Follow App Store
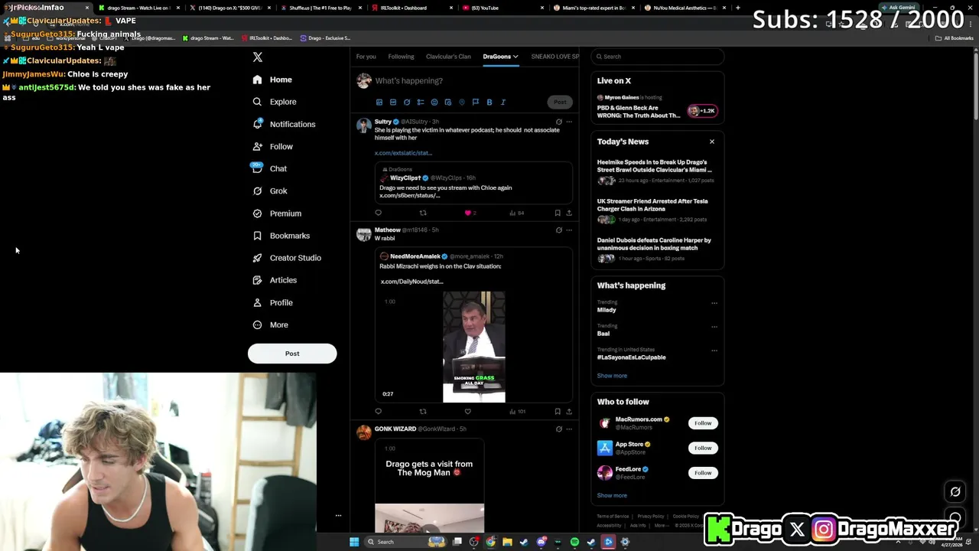Image resolution: width=979 pixels, height=551 pixels. pyautogui.click(x=703, y=448)
